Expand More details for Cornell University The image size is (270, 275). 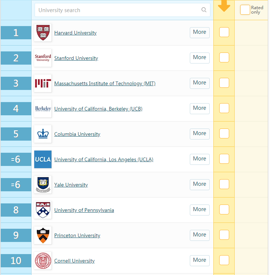(200, 261)
